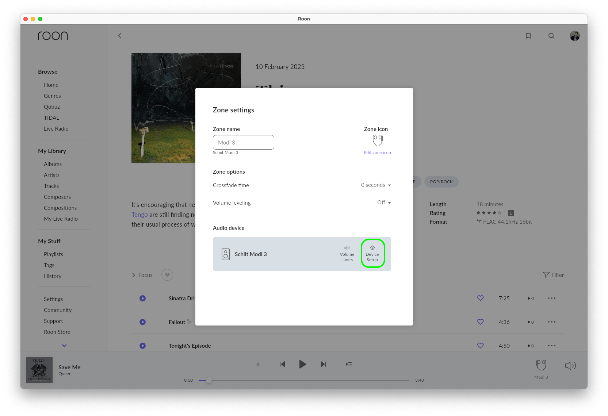Click the Queen album art thumbnail

(39, 370)
